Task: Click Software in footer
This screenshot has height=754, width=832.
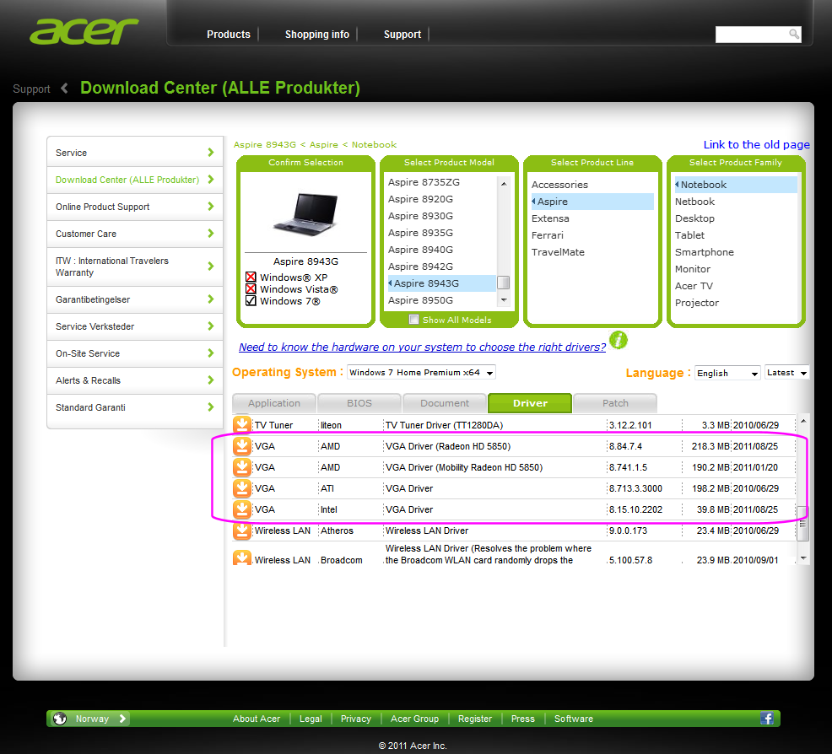Action: pos(574,719)
